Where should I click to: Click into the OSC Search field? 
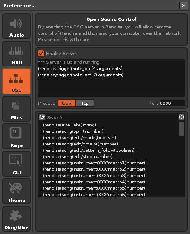[111, 117]
